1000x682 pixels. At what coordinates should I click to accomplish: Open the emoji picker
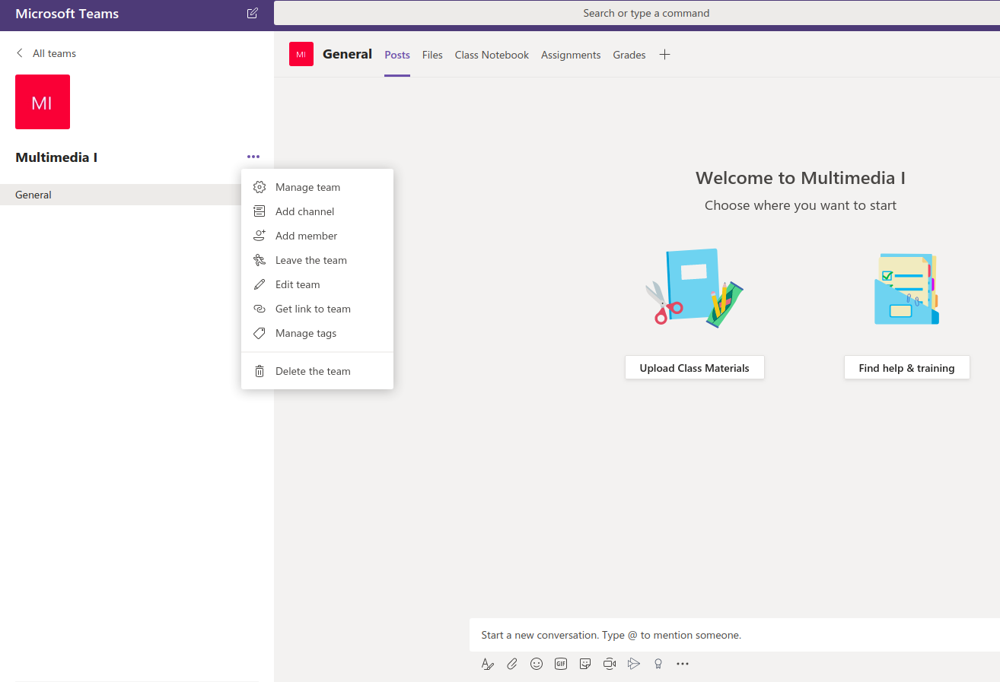pos(537,664)
